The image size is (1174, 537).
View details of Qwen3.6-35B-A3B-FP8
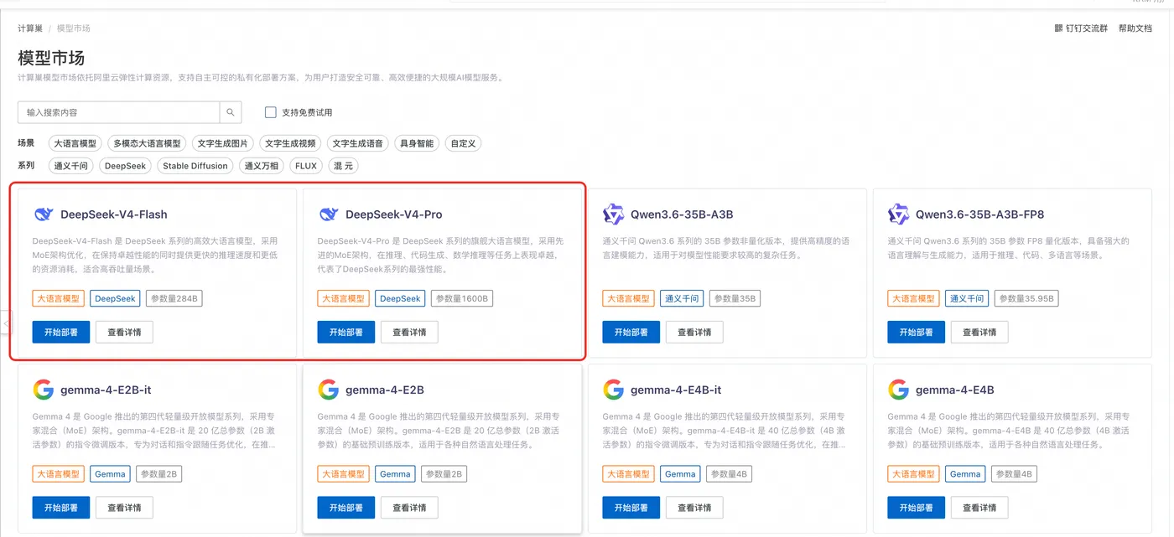pyautogui.click(x=979, y=332)
